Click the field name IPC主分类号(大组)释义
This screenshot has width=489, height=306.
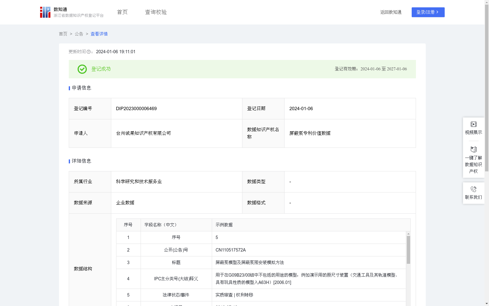[x=176, y=279]
